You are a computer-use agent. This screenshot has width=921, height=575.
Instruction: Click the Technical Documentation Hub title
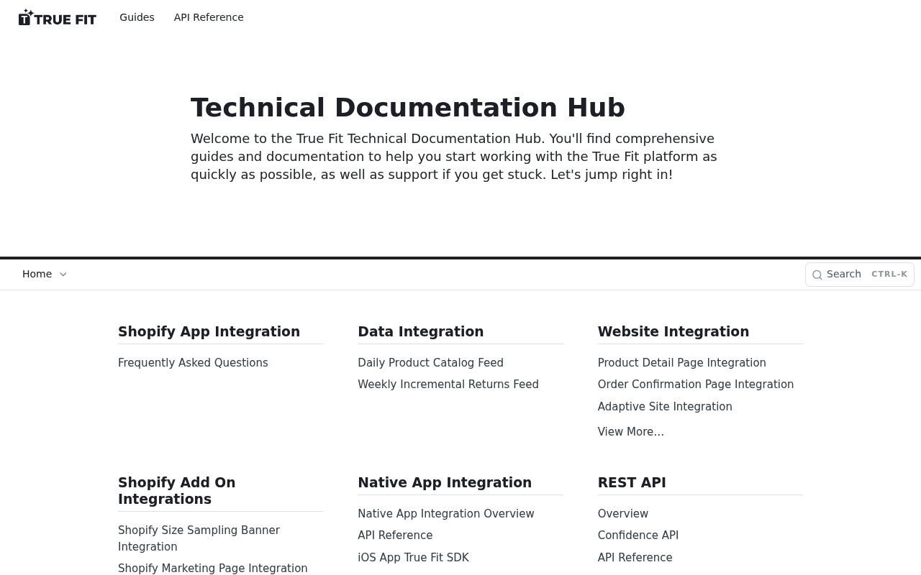pyautogui.click(x=408, y=108)
